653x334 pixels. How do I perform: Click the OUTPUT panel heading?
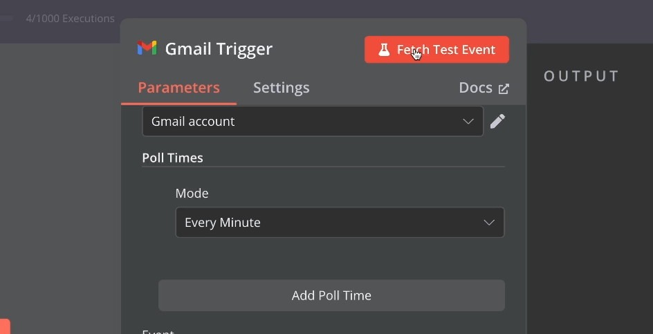tap(581, 76)
